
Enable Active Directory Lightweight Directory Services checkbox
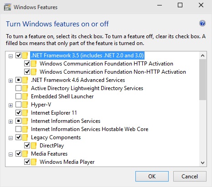pyautogui.click(x=18, y=88)
